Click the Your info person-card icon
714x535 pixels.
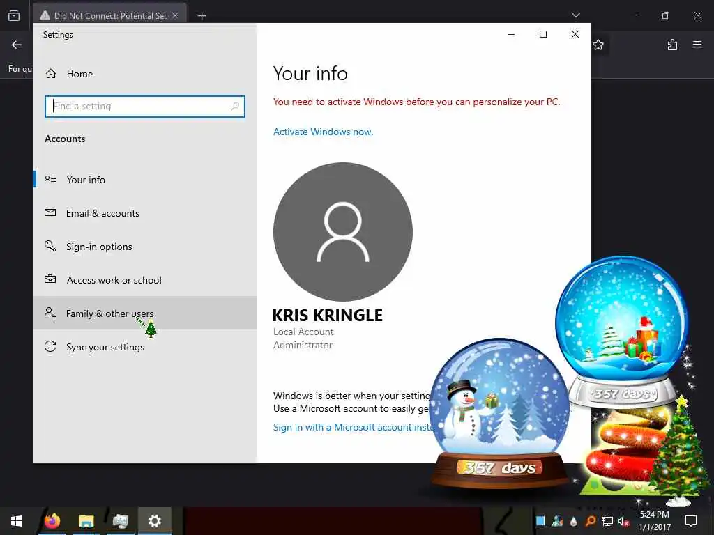click(50, 179)
